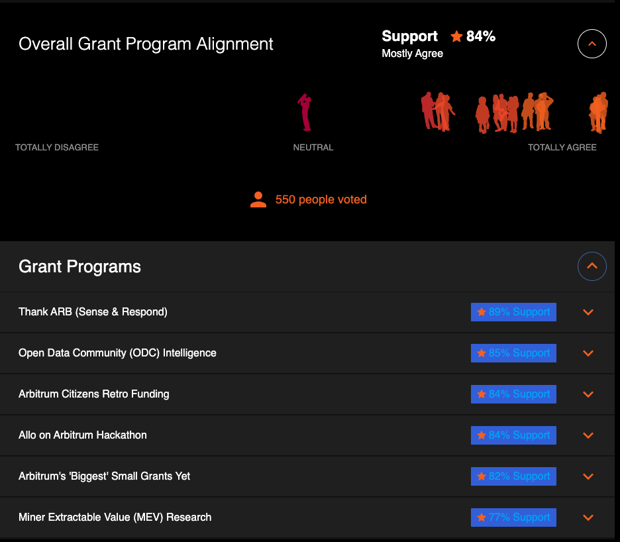Click the 85% Support badge

513,353
